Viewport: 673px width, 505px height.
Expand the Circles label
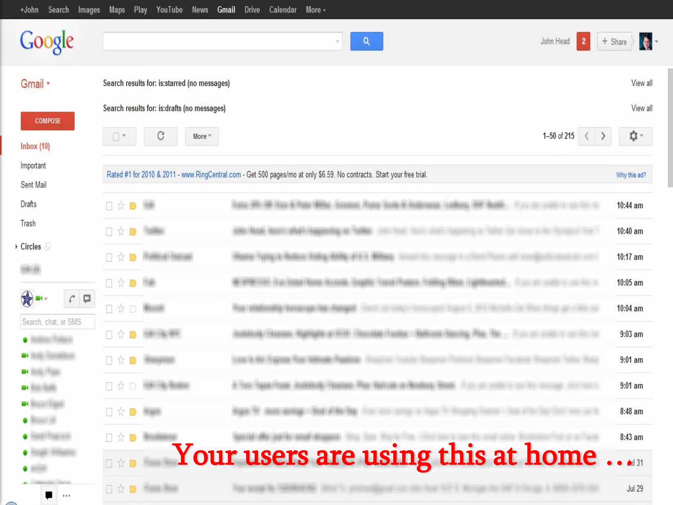click(x=16, y=246)
